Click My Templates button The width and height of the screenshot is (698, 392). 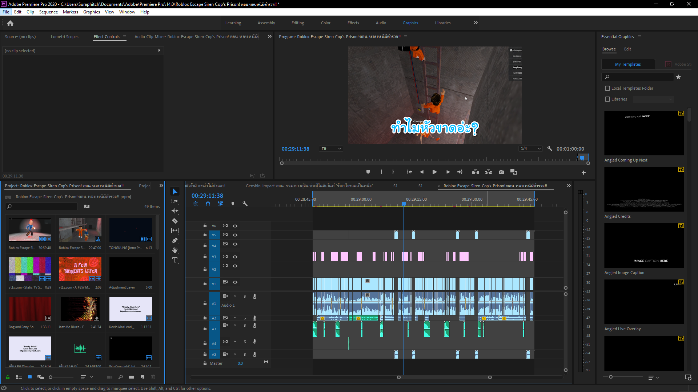pos(628,64)
